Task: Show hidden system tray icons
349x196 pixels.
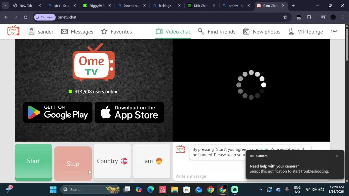Action: click(x=261, y=189)
